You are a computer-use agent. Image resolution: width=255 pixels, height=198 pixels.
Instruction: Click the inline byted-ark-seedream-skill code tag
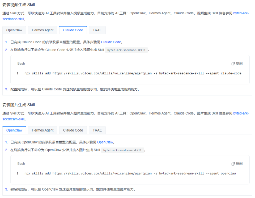(x=122, y=150)
